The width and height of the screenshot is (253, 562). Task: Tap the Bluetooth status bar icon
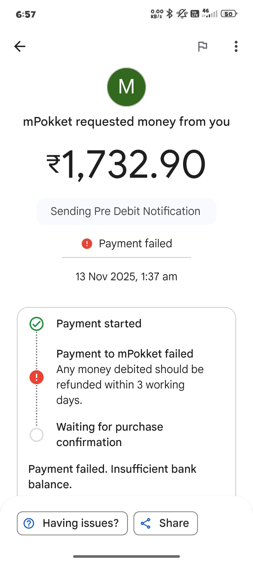coord(169,14)
